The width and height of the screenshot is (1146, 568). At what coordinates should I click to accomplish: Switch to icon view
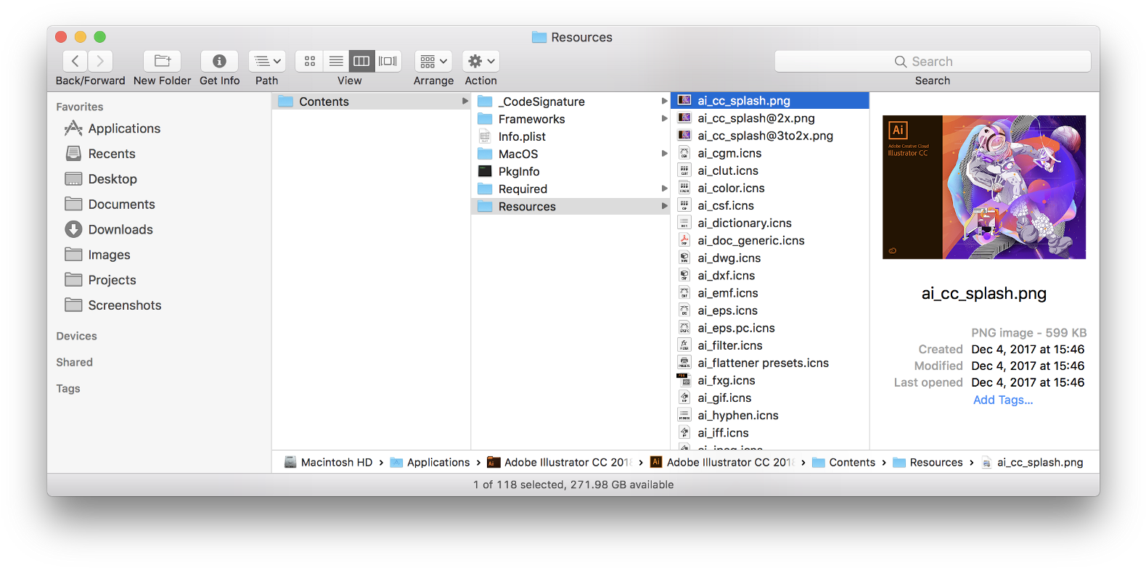[x=310, y=62]
